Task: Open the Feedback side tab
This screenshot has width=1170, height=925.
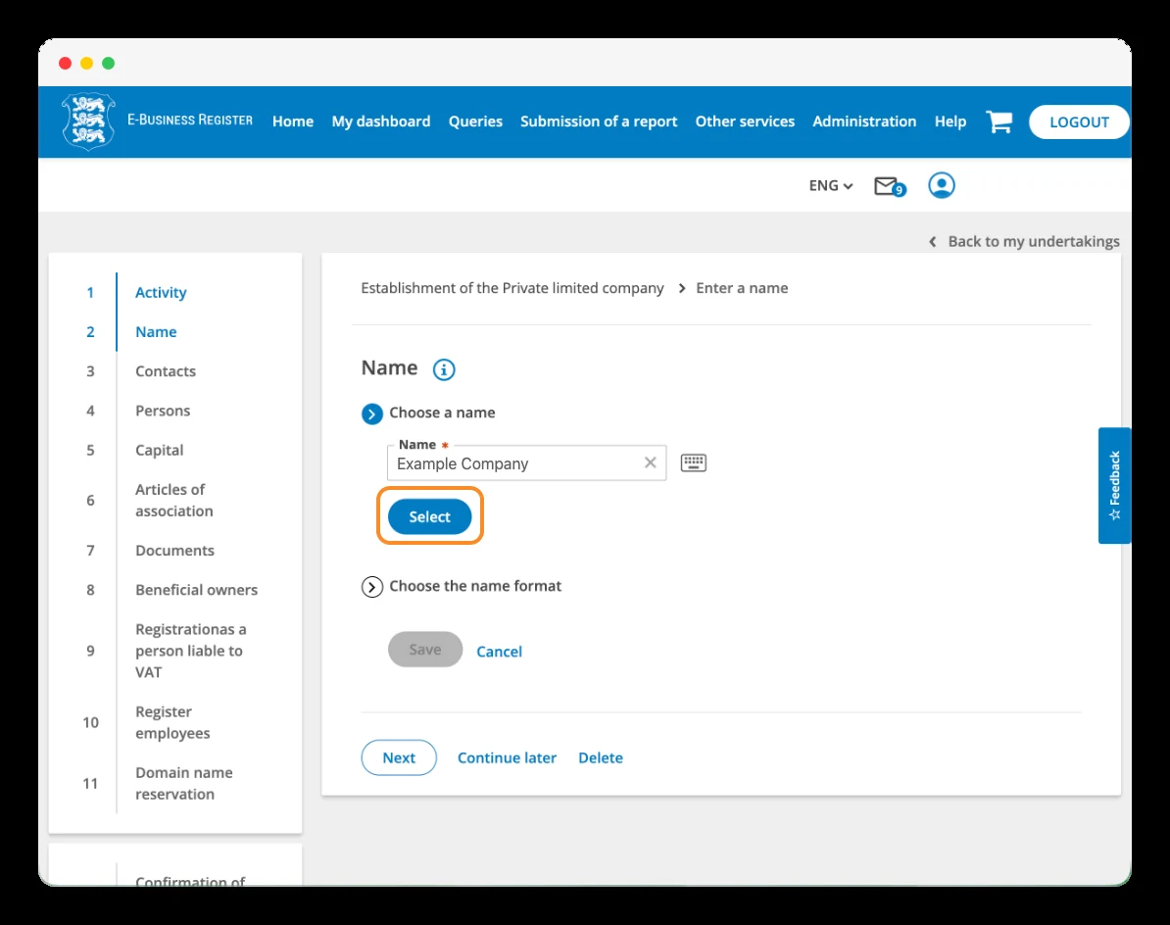Action: [x=1114, y=486]
